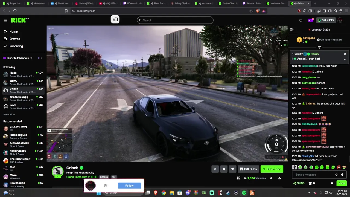Viewport: 350px width, 197px height.
Task: Open the channel shop icon
Action: (310, 183)
